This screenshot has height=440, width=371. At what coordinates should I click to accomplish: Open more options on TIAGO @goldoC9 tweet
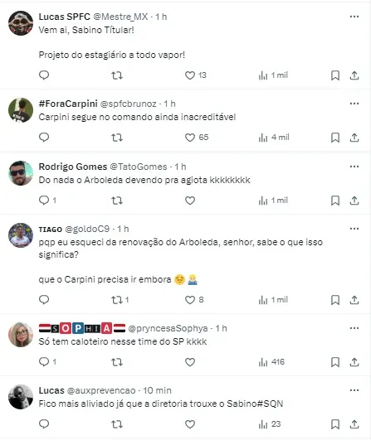pos(354,229)
